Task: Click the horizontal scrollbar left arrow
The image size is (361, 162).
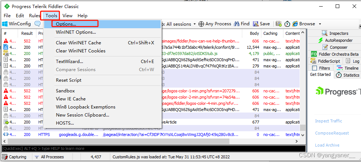Action: pos(4,141)
